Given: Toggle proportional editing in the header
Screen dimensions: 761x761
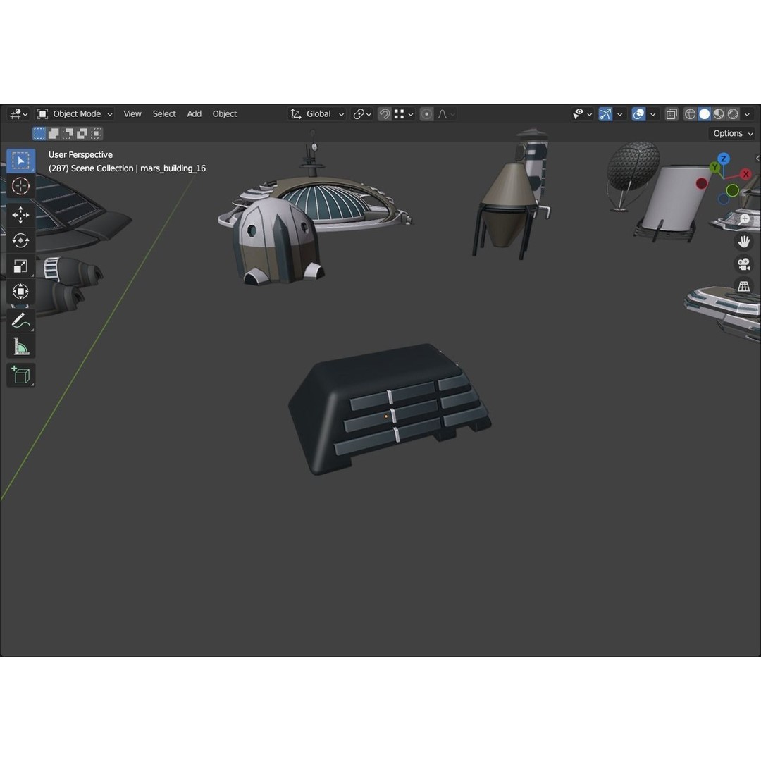Looking at the screenshot, I should tap(426, 113).
